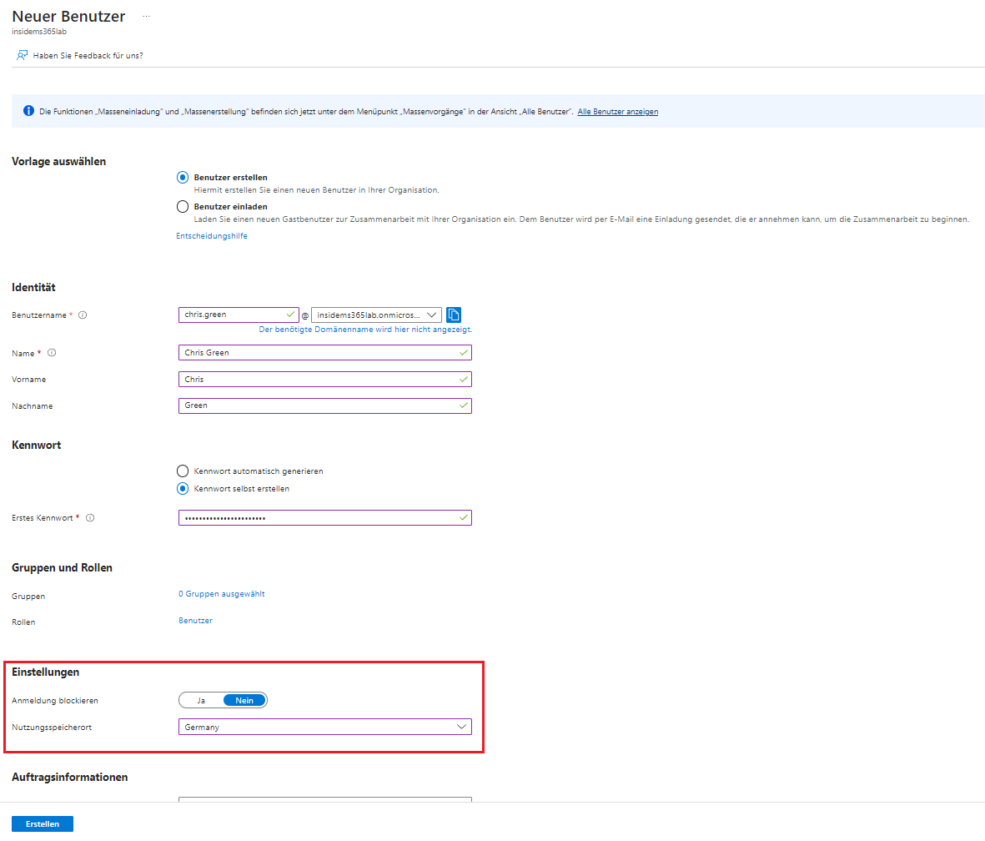Screen dimensions: 985x841
Task: Select the Benutzer erstellen radio button
Action: (x=183, y=178)
